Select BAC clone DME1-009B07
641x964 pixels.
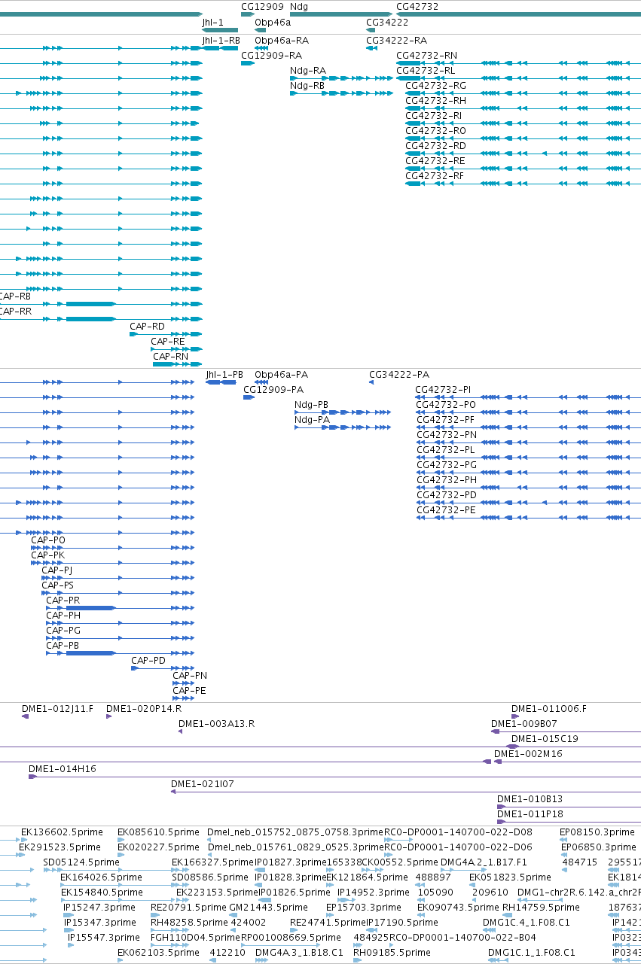524,723
